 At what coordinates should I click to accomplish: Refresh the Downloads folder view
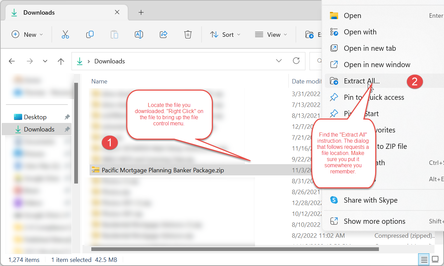click(x=296, y=61)
